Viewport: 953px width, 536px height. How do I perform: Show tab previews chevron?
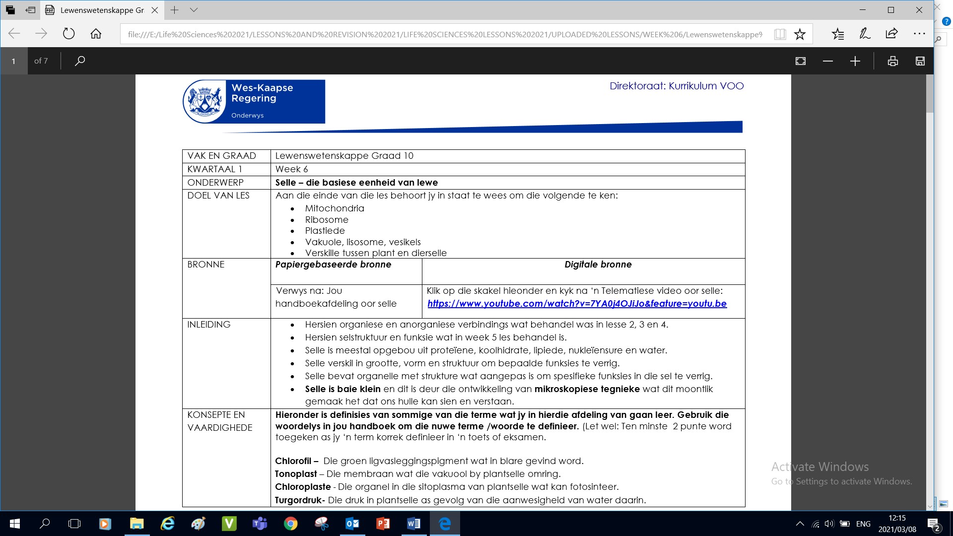pos(194,10)
